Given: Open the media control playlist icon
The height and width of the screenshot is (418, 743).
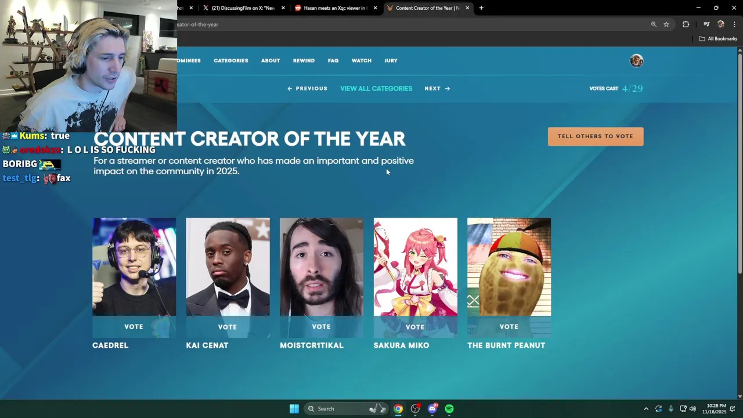Looking at the screenshot, I should pyautogui.click(x=706, y=24).
